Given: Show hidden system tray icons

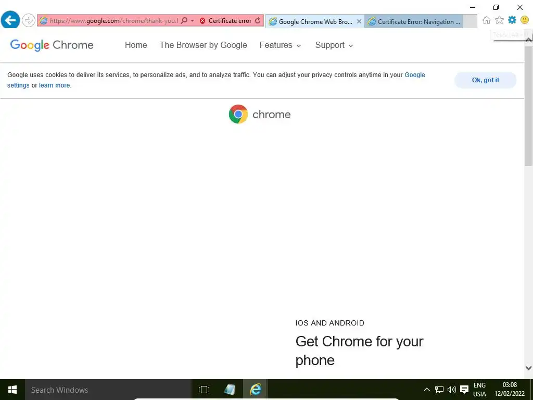Looking at the screenshot, I should tap(426, 390).
